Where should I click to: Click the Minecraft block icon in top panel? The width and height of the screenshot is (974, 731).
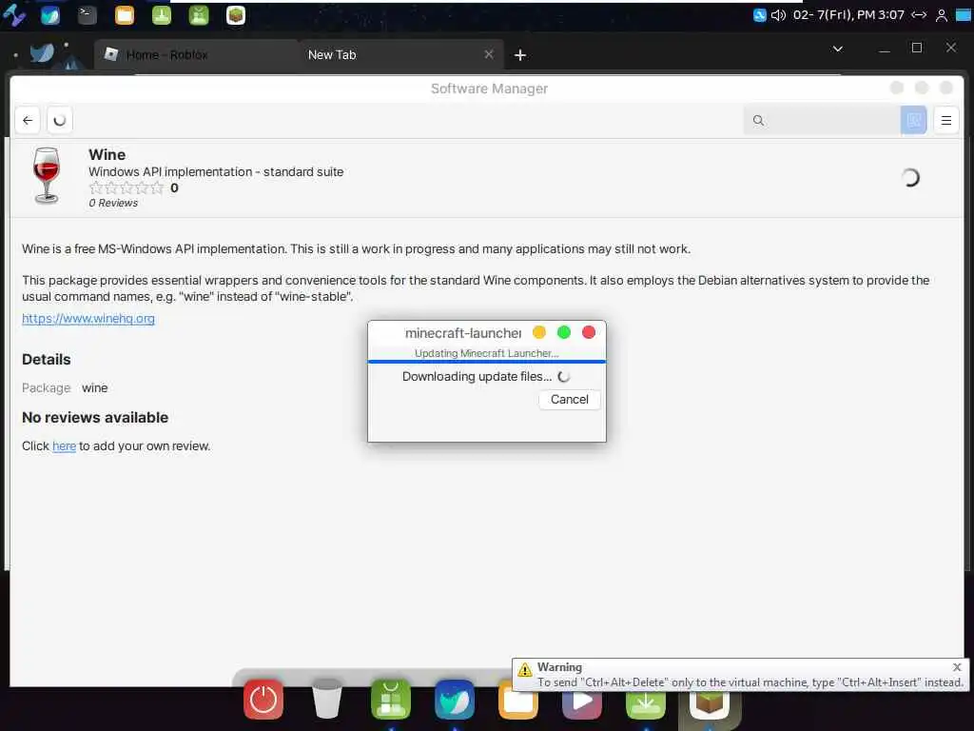tap(236, 15)
